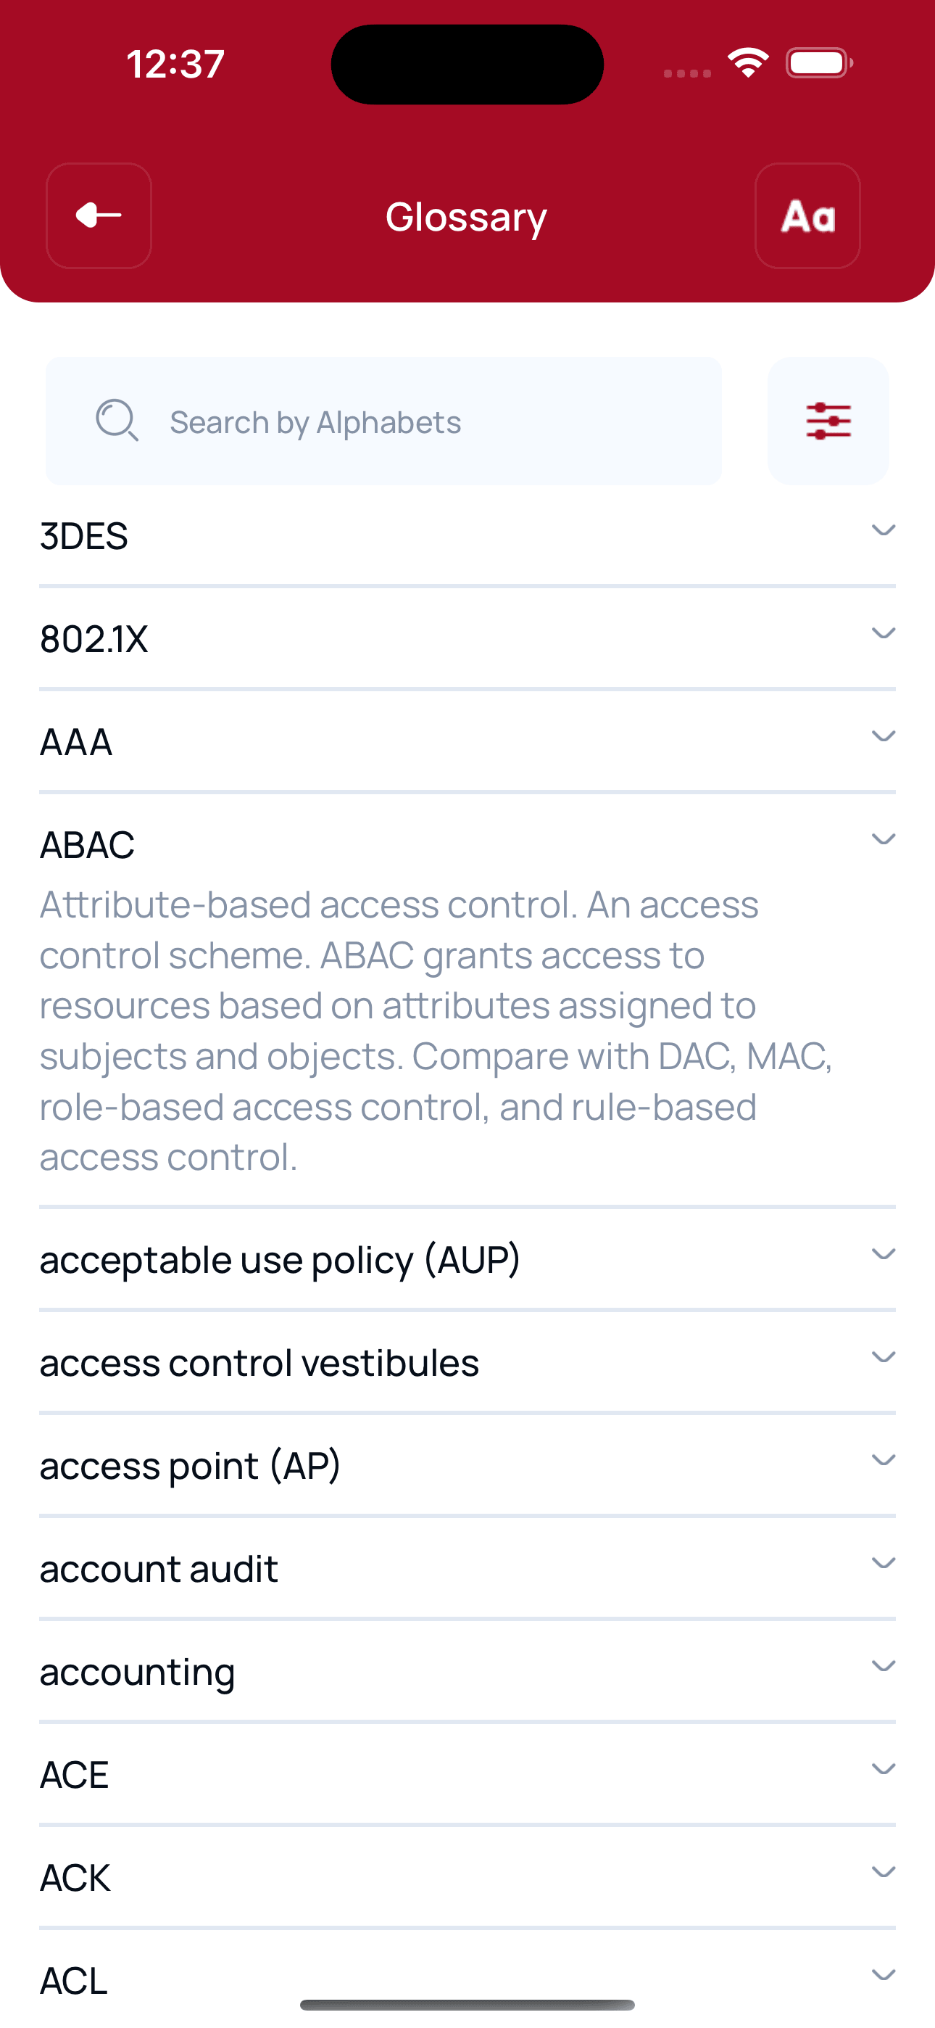This screenshot has height=2028, width=935.
Task: Open the filter sliders button
Action: 828,421
